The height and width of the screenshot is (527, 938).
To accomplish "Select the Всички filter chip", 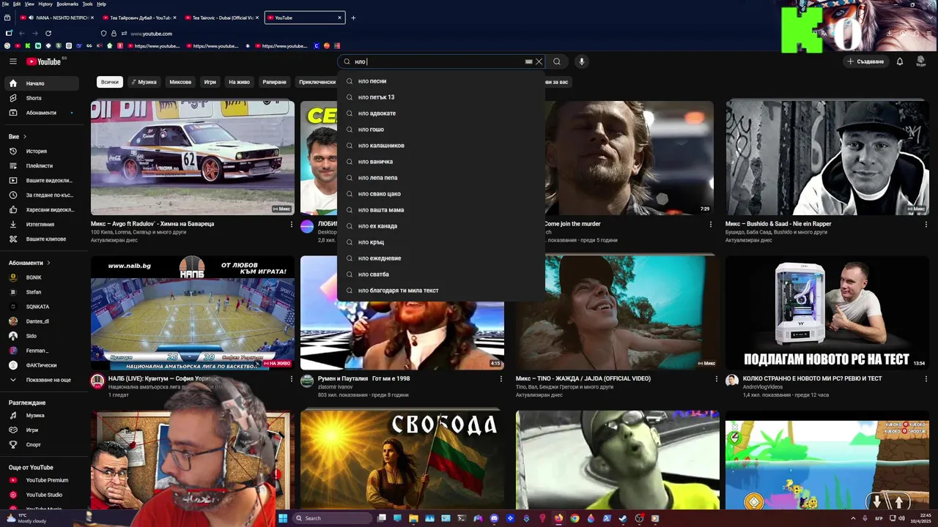I will click(110, 82).
